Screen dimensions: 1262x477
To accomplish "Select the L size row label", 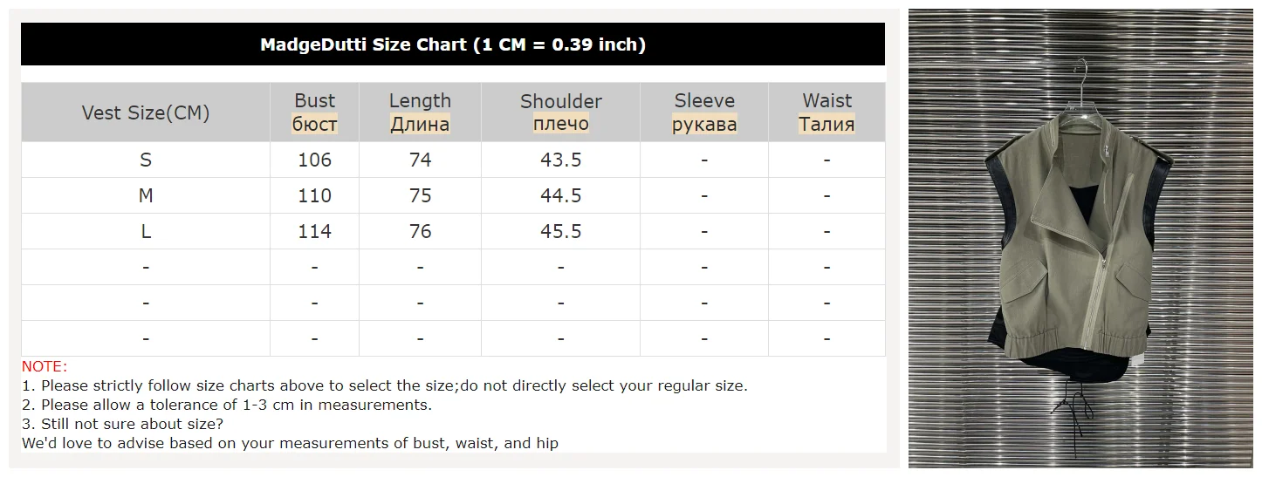I will pyautogui.click(x=146, y=231).
